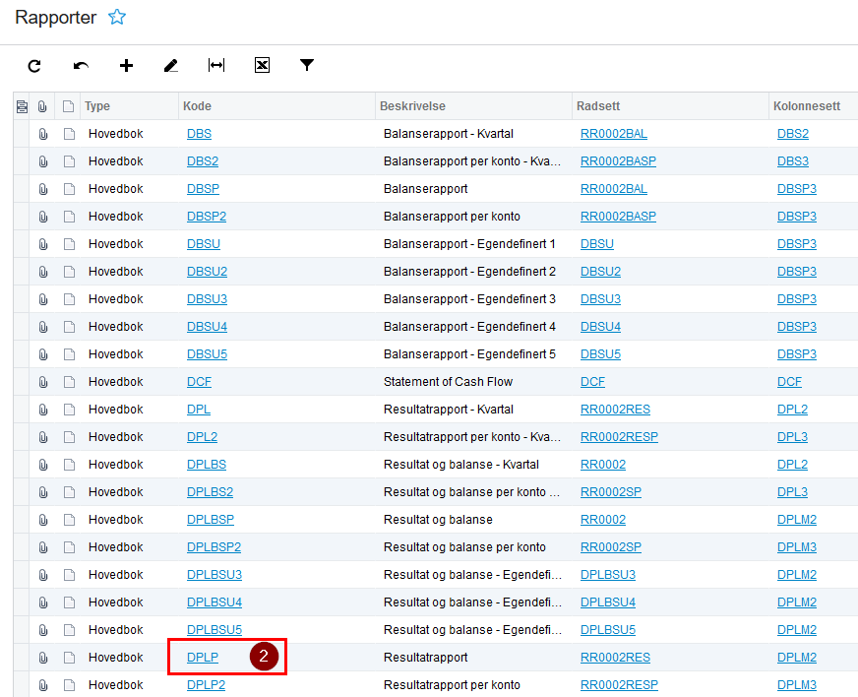Select the Statement of Cash Flow row

tap(448, 382)
